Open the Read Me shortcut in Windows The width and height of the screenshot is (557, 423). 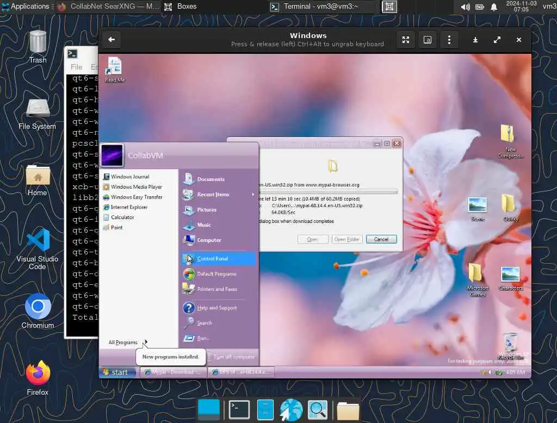coord(114,70)
